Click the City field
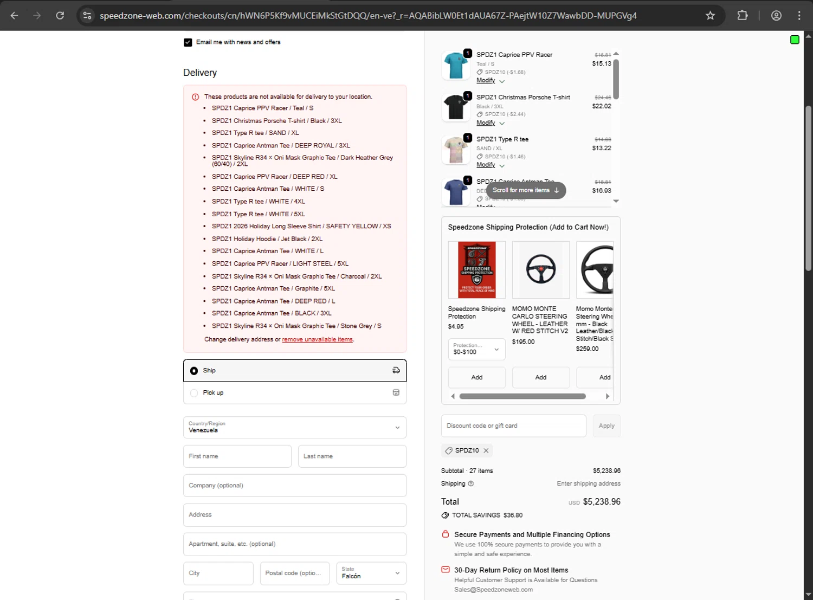813x600 pixels. [x=218, y=573]
